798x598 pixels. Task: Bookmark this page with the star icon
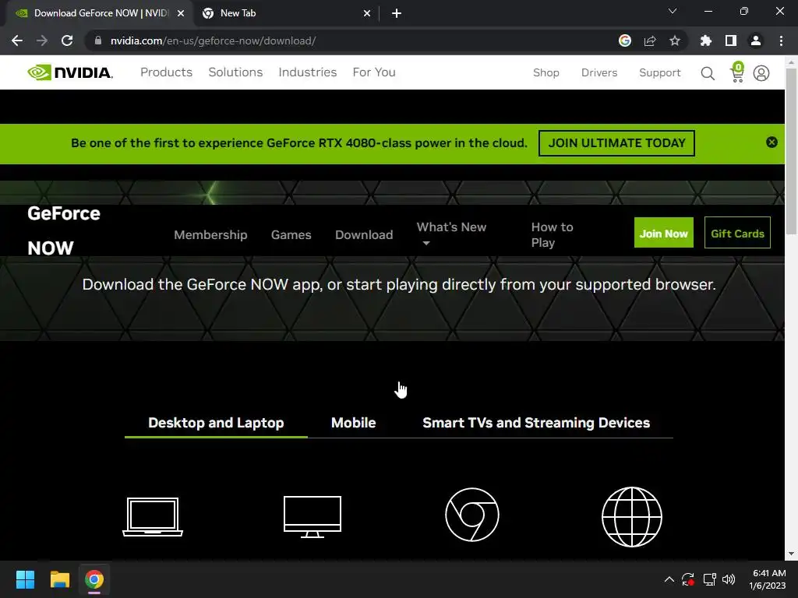tap(674, 40)
